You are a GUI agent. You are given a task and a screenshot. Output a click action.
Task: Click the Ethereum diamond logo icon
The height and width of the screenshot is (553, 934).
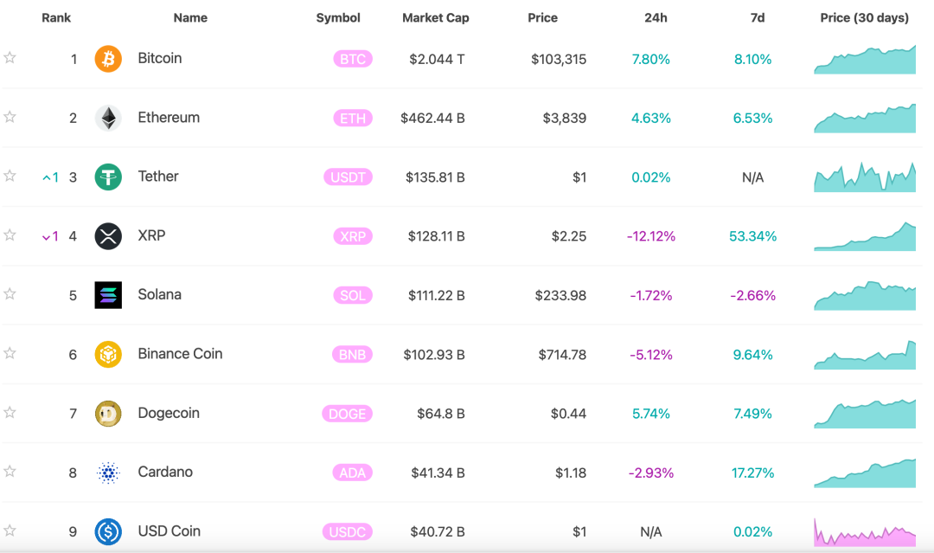tap(108, 118)
